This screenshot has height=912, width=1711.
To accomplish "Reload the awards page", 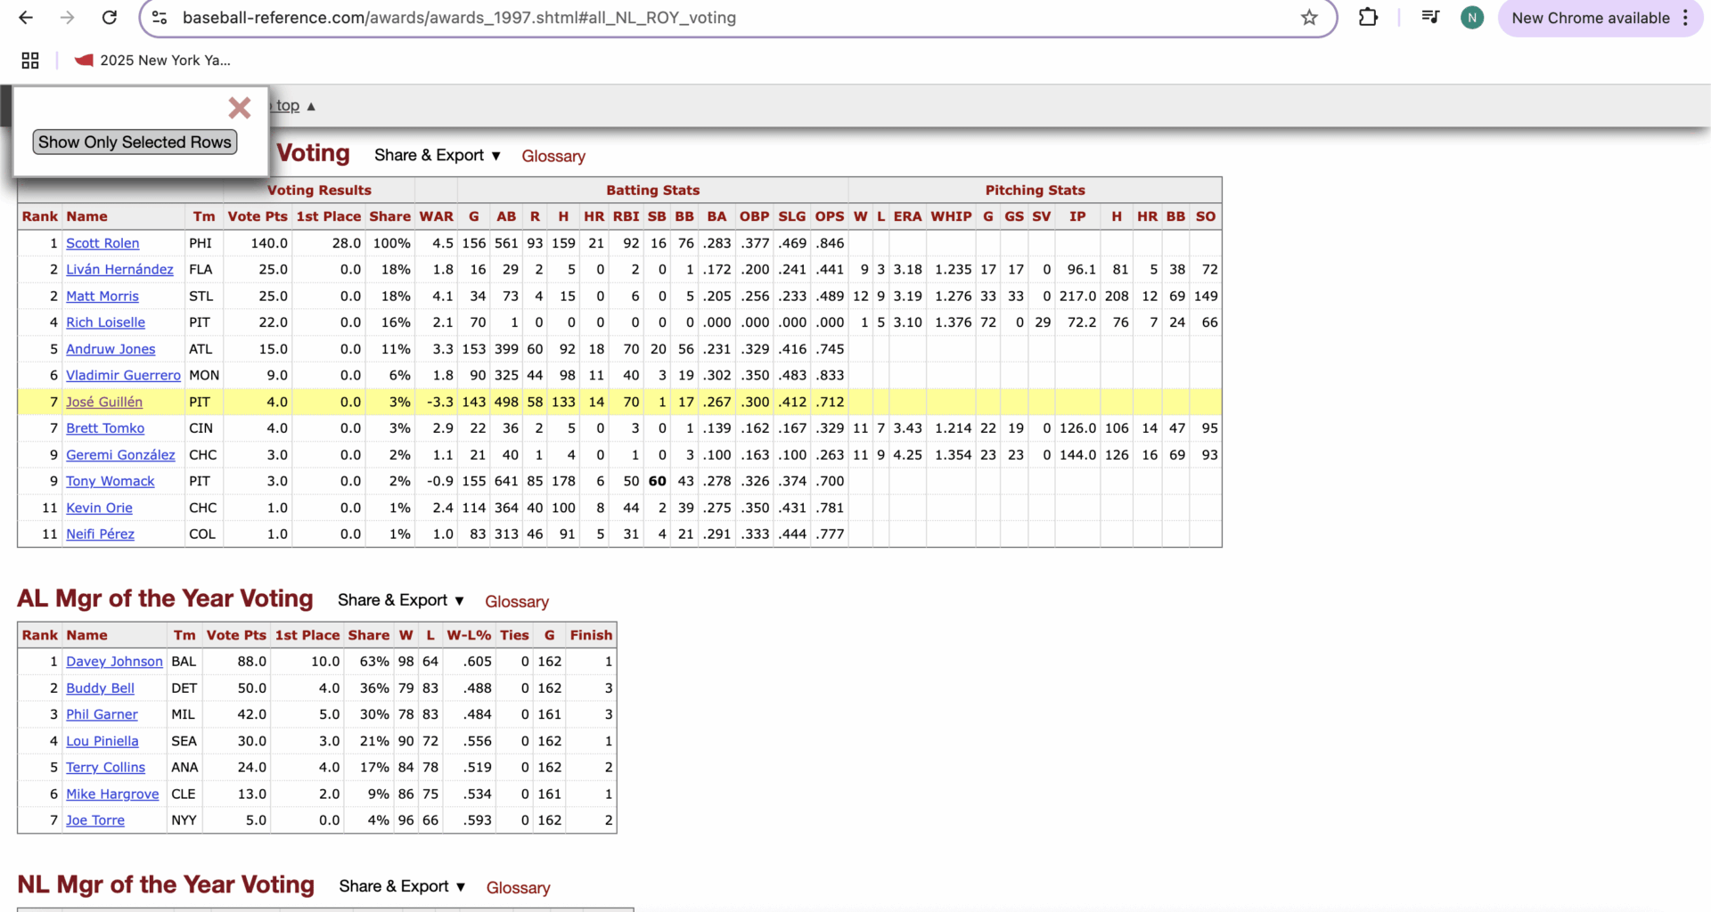I will click(x=110, y=18).
